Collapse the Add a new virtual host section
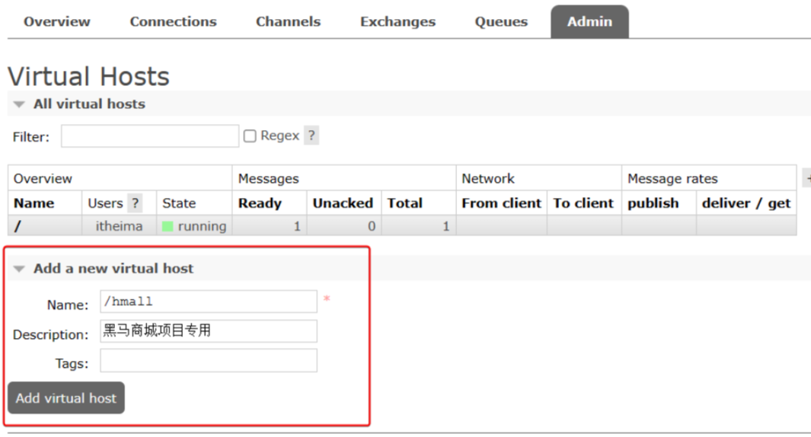The height and width of the screenshot is (437, 811). (x=113, y=269)
